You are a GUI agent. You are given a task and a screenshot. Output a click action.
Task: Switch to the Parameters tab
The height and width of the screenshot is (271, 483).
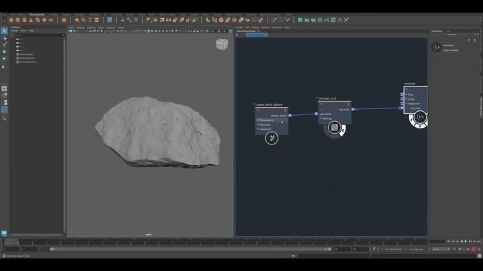click(437, 31)
